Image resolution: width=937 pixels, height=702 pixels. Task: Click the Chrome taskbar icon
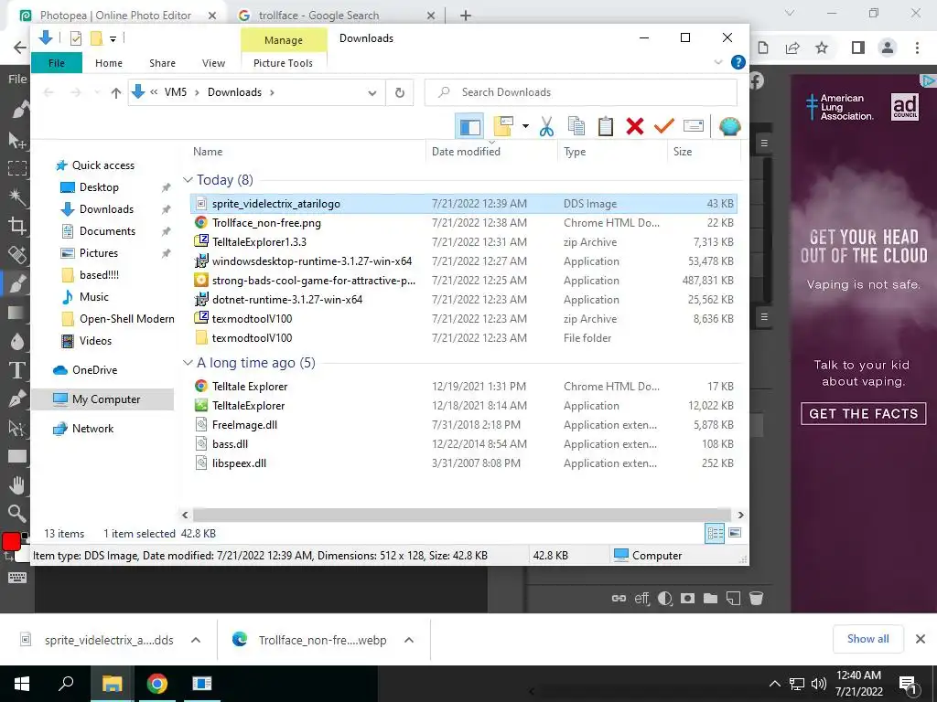click(157, 684)
